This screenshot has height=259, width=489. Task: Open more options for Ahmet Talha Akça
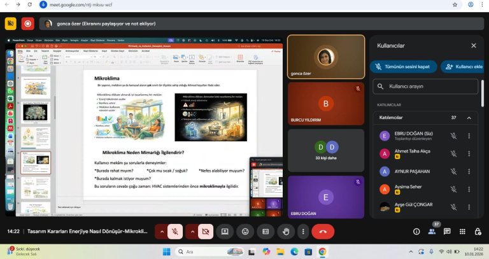point(469,153)
